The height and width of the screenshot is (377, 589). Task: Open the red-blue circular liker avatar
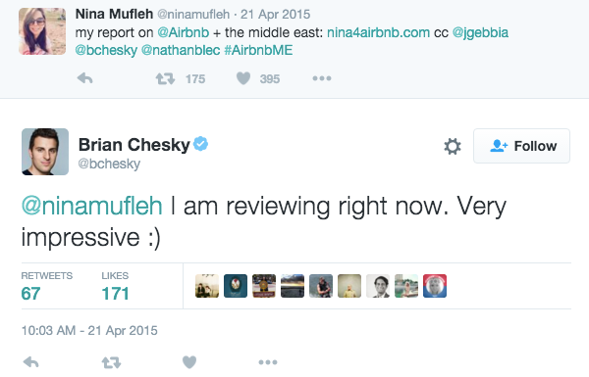coord(435,286)
